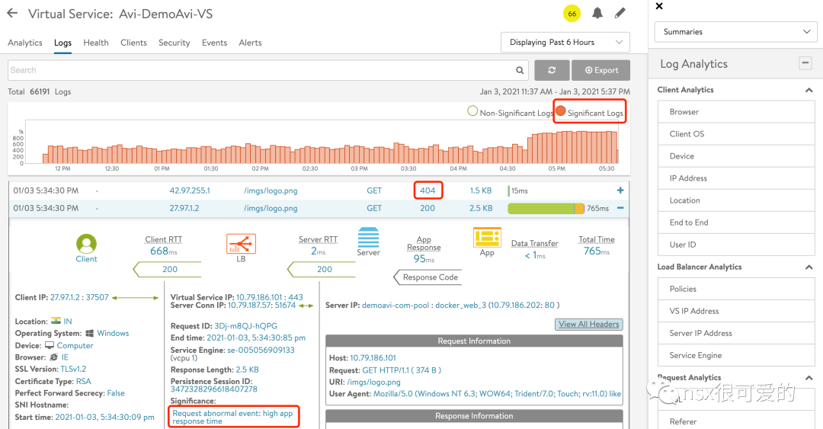Open the Health tab
This screenshot has width=823, height=429.
[x=95, y=43]
